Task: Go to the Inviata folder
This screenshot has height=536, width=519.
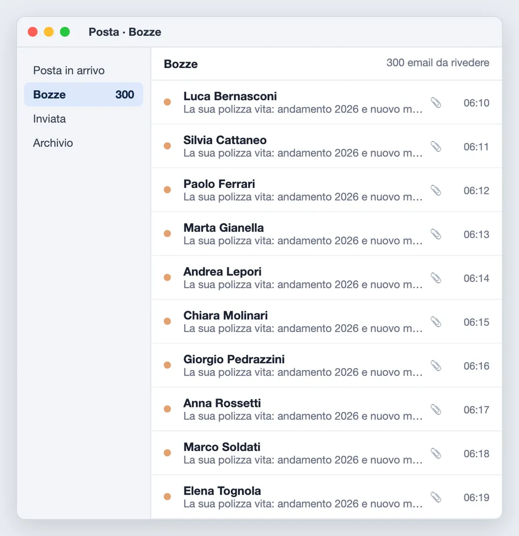Action: coord(84,119)
